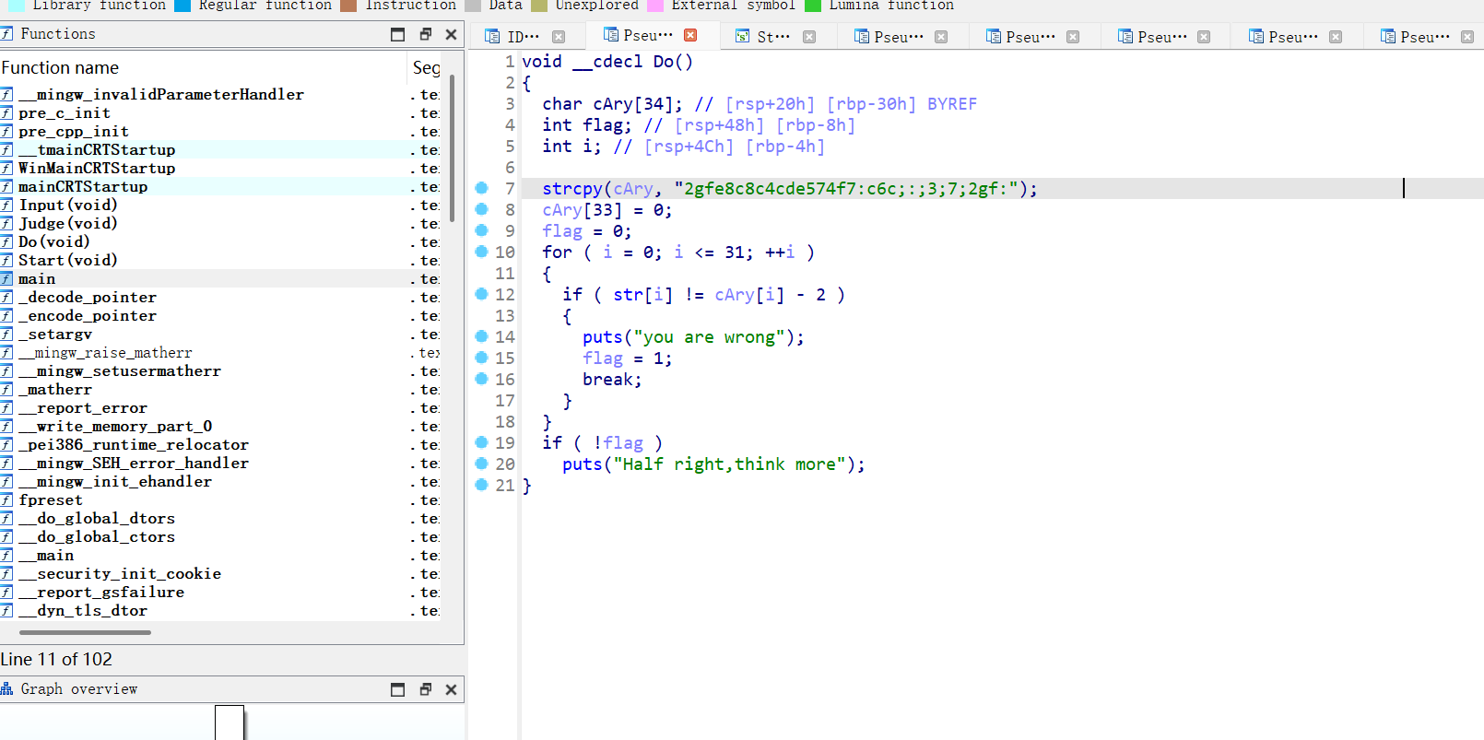Screen dimensions: 1484x740
Task: Undock the Graph overview panel
Action: (x=425, y=689)
